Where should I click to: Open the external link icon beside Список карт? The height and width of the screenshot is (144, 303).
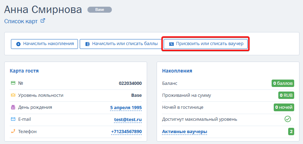[43, 21]
